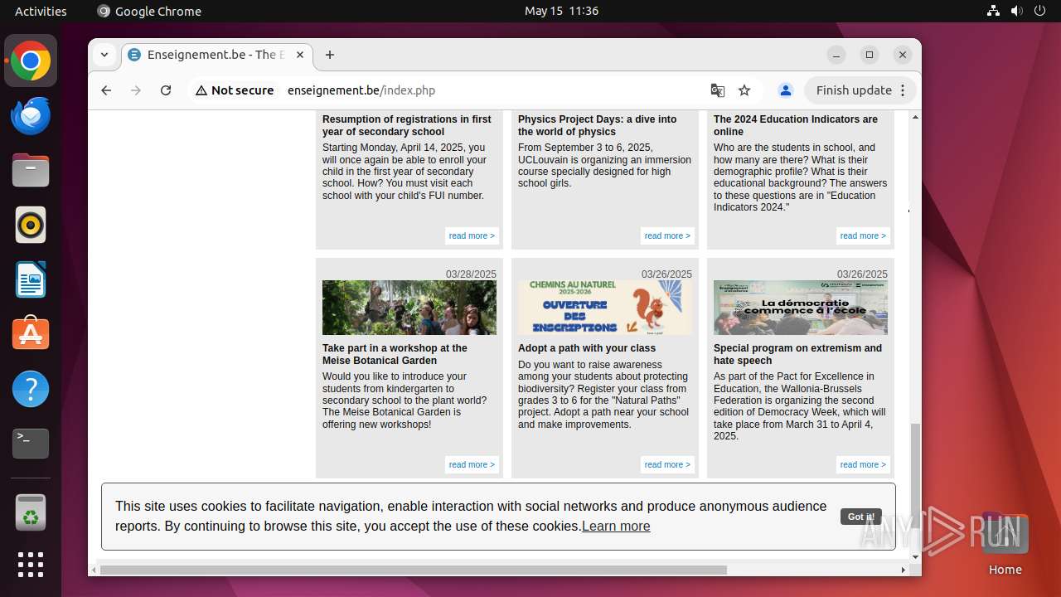
Task: Open the tab search dropdown arrow
Action: pyautogui.click(x=104, y=55)
